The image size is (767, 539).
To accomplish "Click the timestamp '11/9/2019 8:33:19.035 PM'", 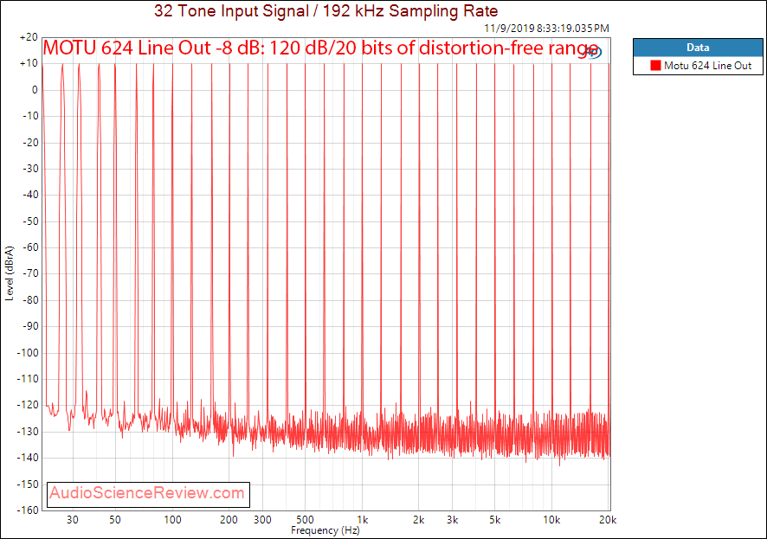I will click(x=546, y=29).
